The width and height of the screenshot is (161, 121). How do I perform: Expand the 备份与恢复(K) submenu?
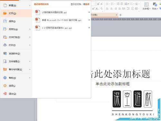pos(30,69)
